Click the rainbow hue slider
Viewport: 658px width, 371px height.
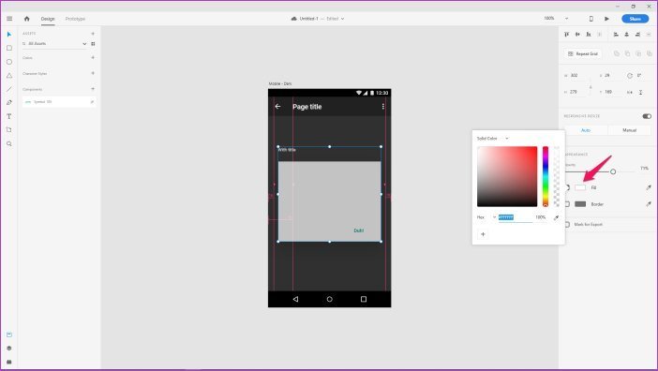[546, 176]
